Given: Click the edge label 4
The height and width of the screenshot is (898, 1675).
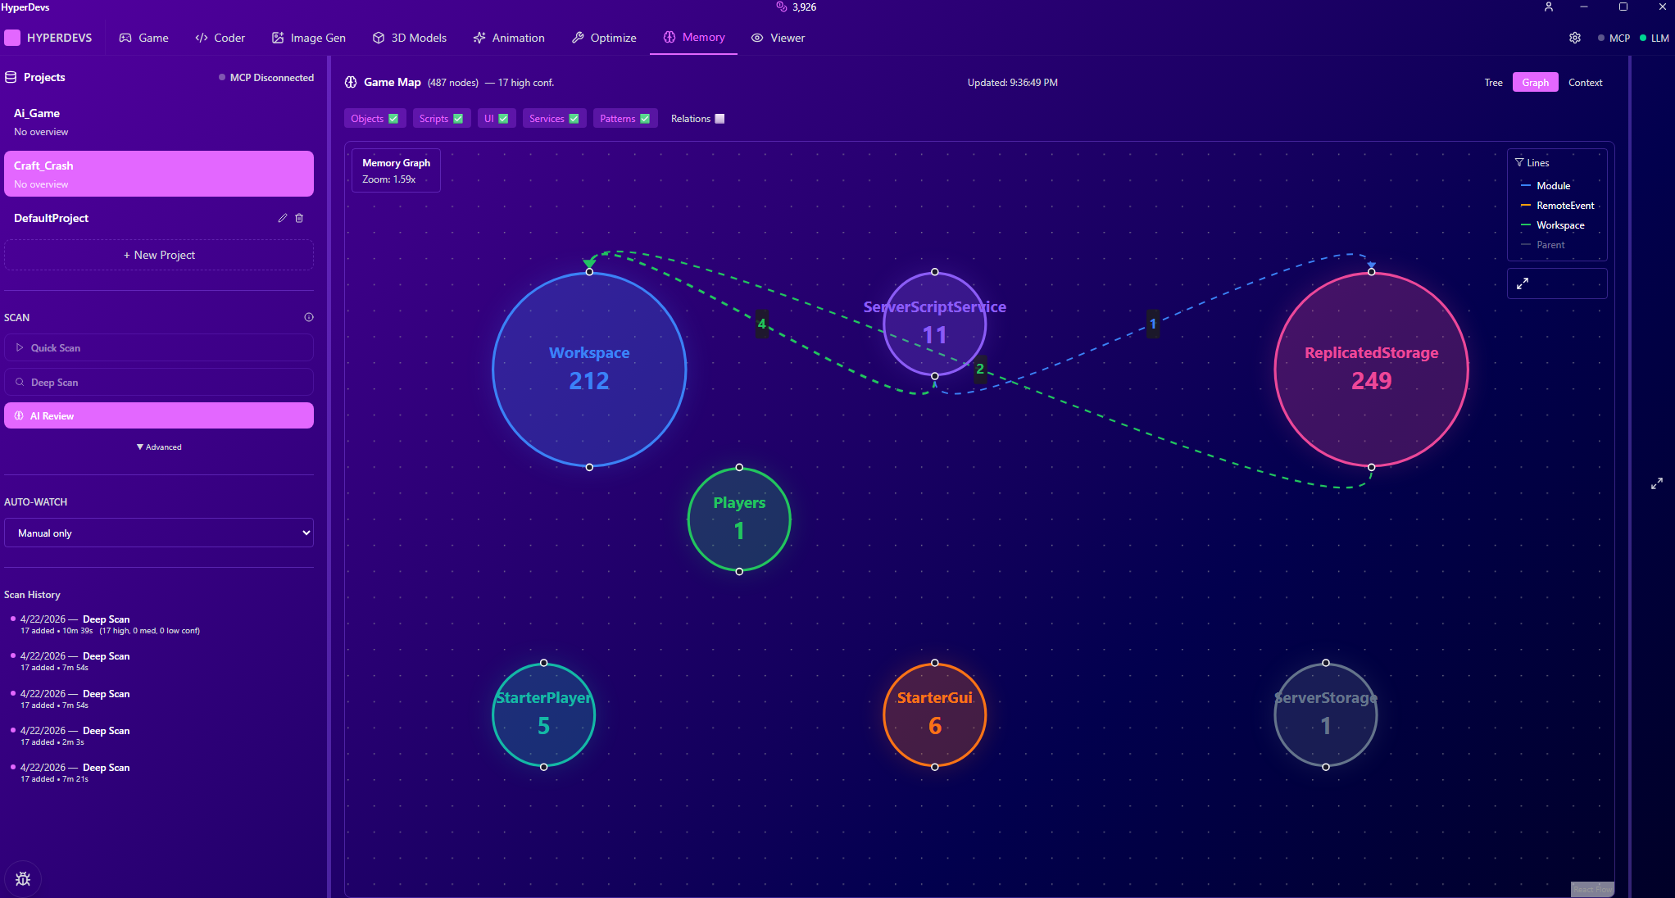Looking at the screenshot, I should pos(762,324).
